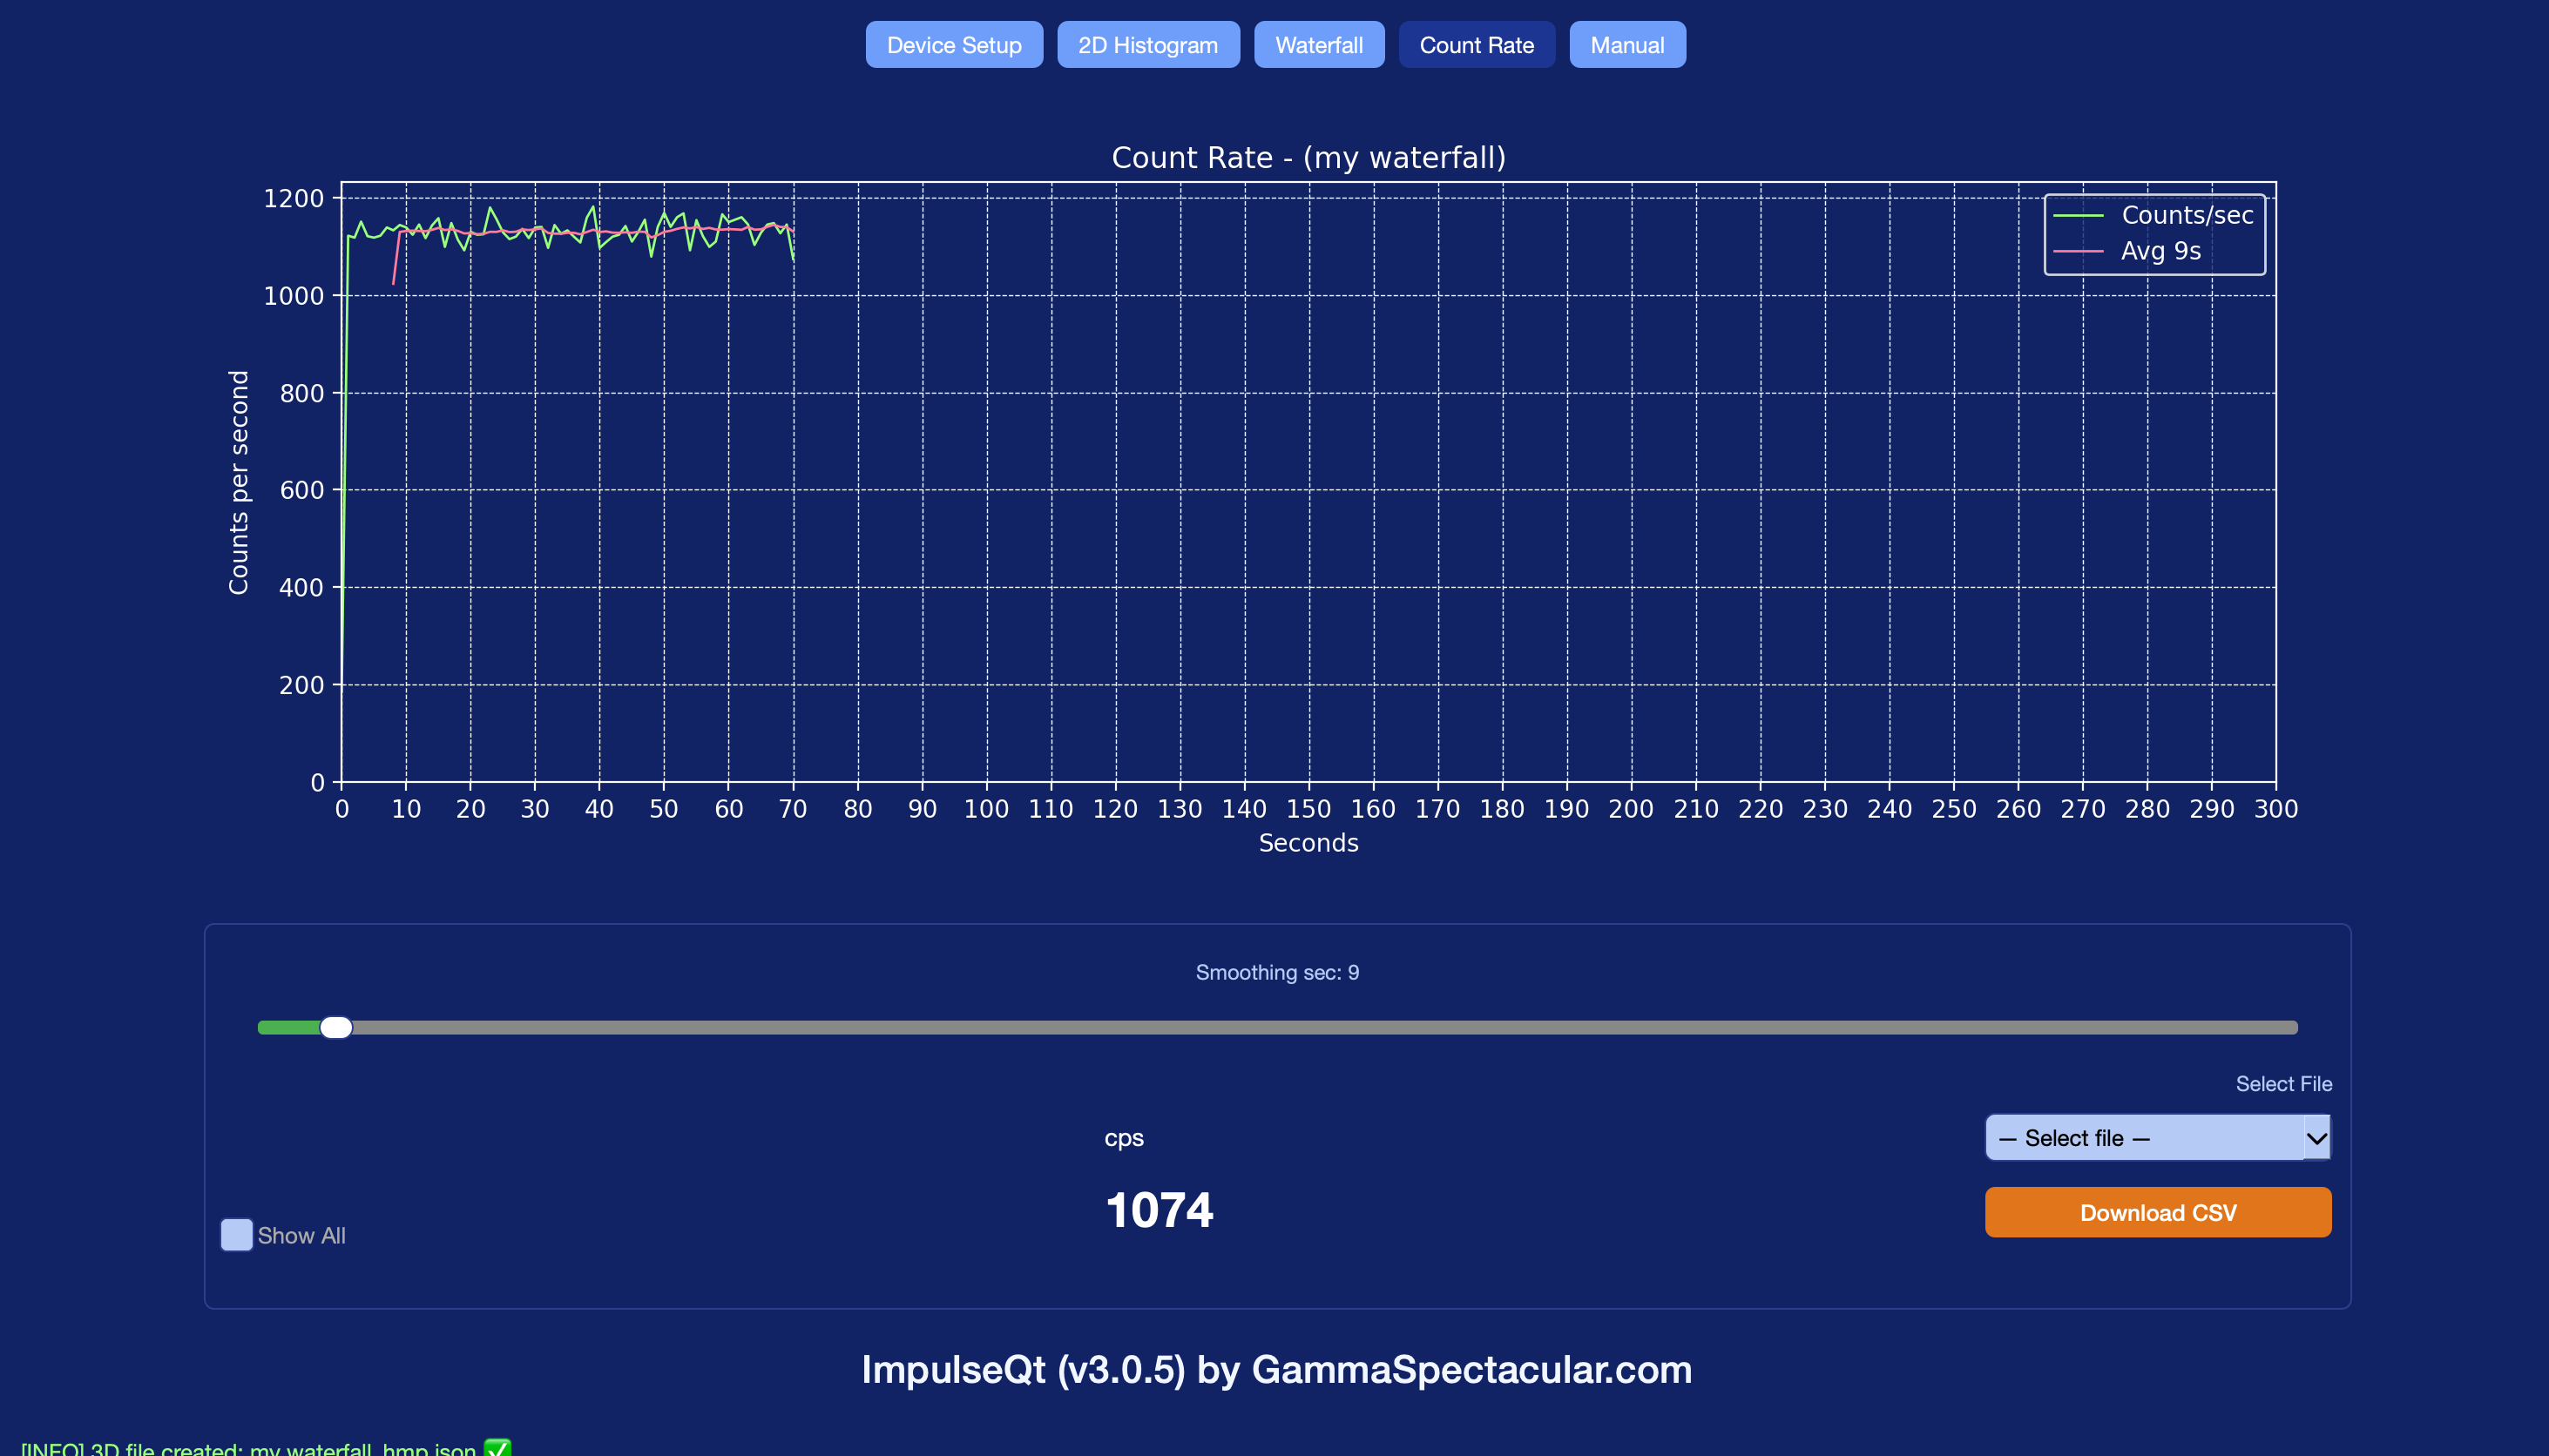Click the ImpulseQt GammaSpectacular.com footer text
Image resolution: width=2549 pixels, height=1456 pixels.
click(1275, 1369)
